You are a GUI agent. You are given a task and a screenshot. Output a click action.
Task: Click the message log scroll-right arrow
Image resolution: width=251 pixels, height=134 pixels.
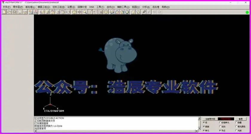(x=197, y=131)
